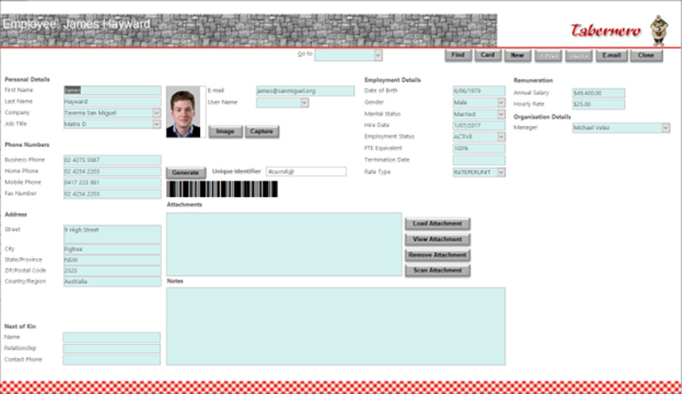Generate a unique identifier

[x=186, y=173]
